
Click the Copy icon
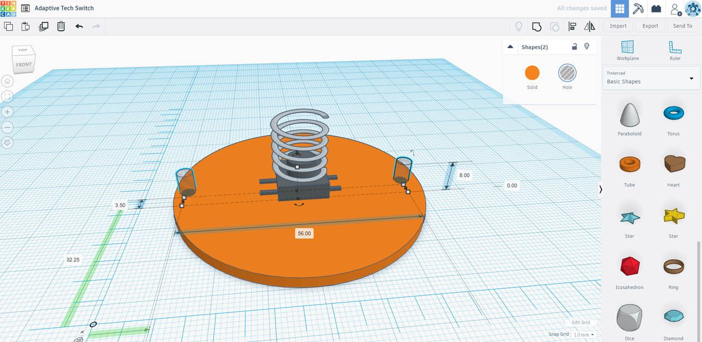tap(8, 26)
